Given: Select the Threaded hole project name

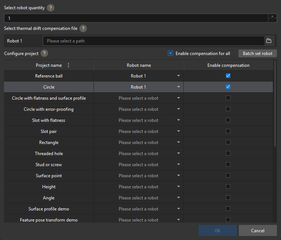Looking at the screenshot, I should (49, 154).
